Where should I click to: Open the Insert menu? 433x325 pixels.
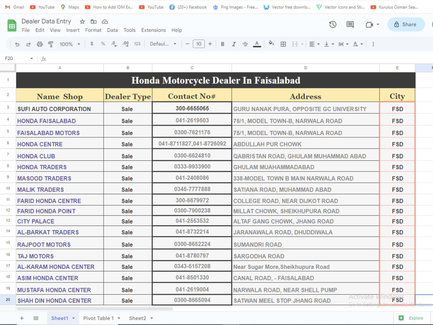73,30
